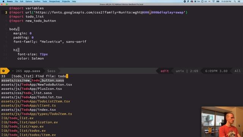The image size is (243, 137).
Task: Open the Help menu
Action: click(x=74, y=2)
